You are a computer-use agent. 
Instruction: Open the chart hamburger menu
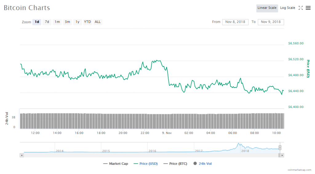[x=308, y=8]
